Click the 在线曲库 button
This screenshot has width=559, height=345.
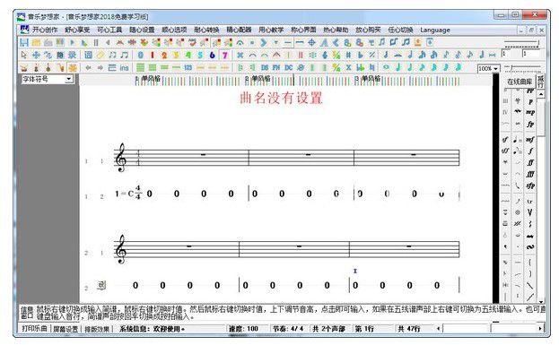tap(519, 82)
